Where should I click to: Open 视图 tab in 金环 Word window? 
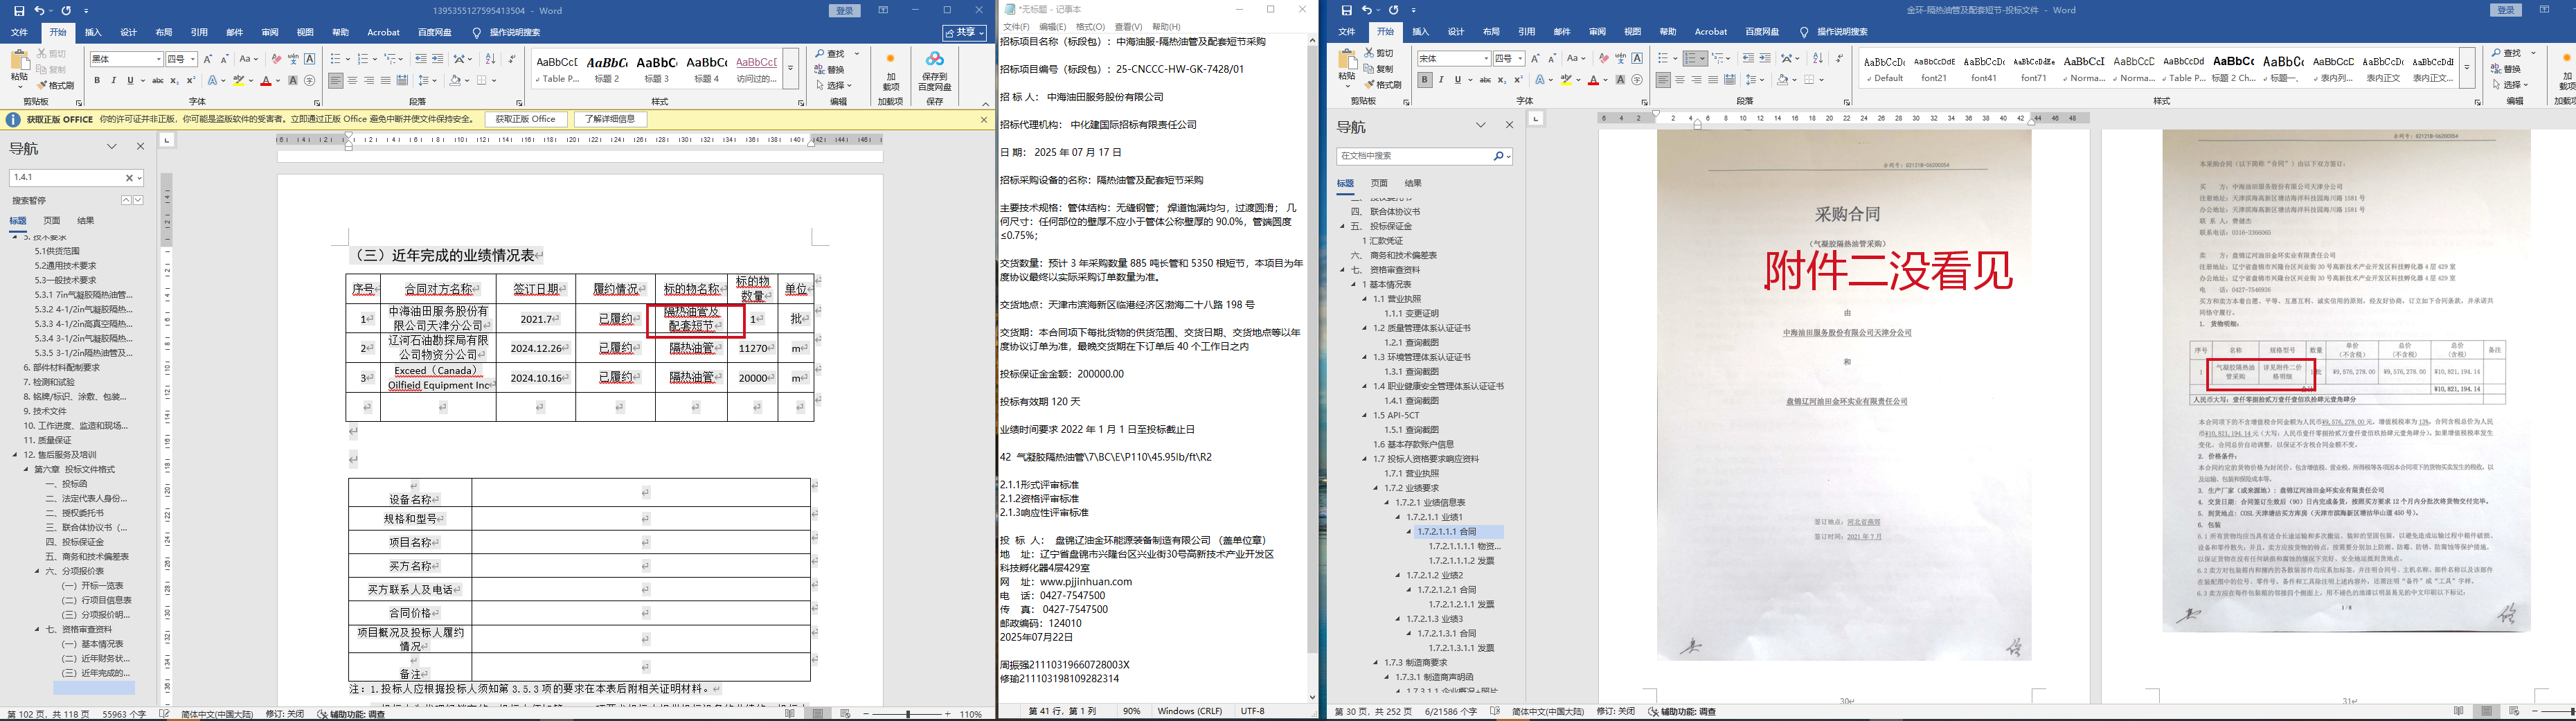coord(1633,32)
